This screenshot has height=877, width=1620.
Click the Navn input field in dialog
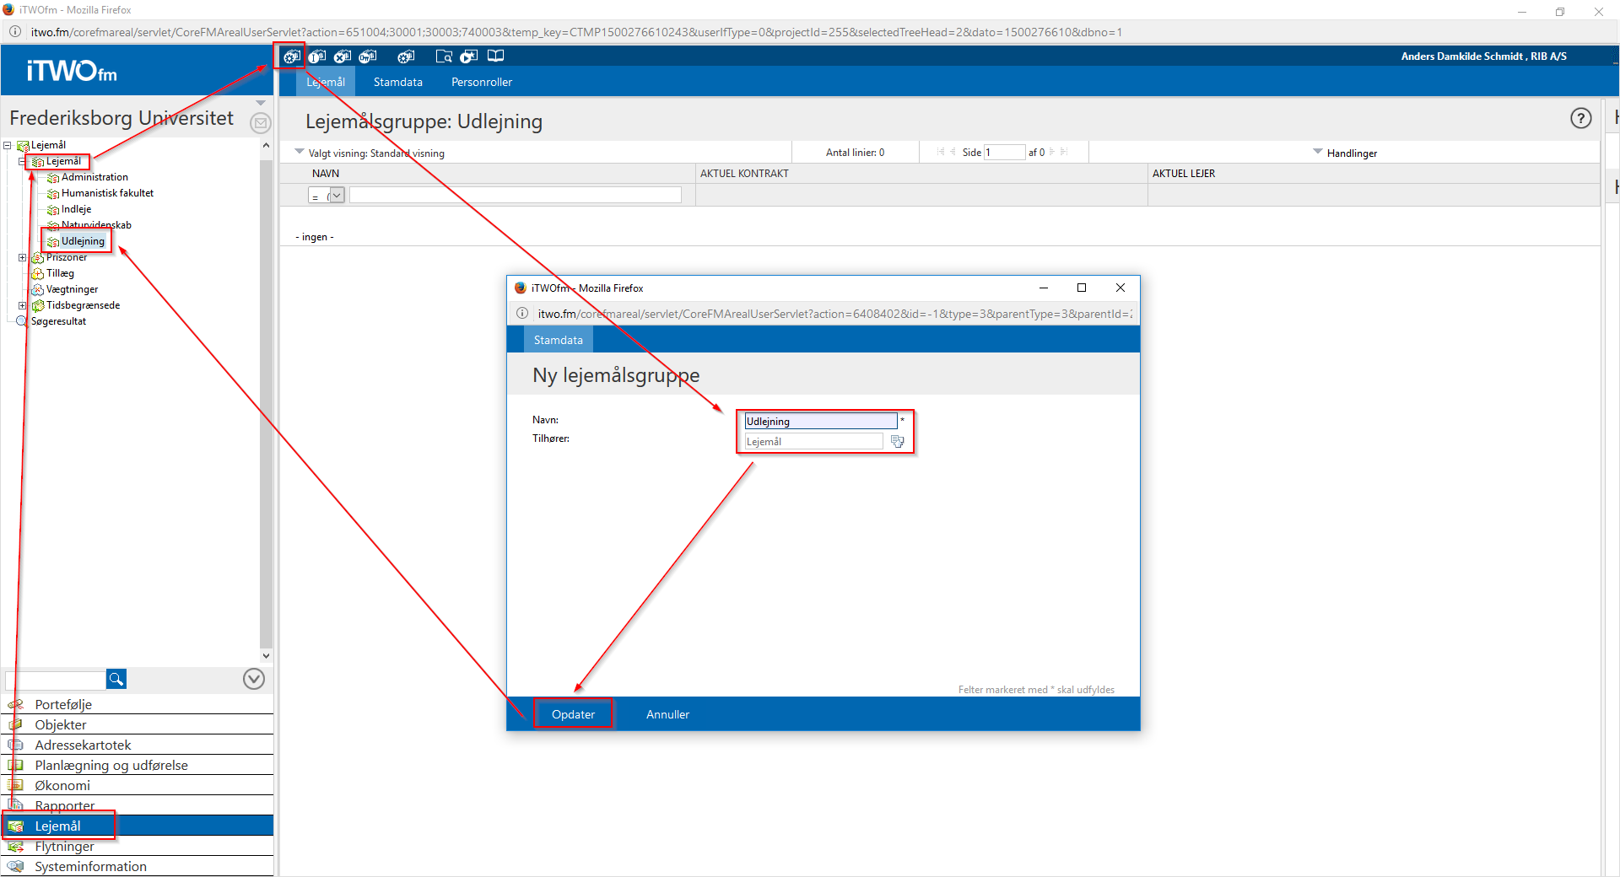pyautogui.click(x=820, y=422)
